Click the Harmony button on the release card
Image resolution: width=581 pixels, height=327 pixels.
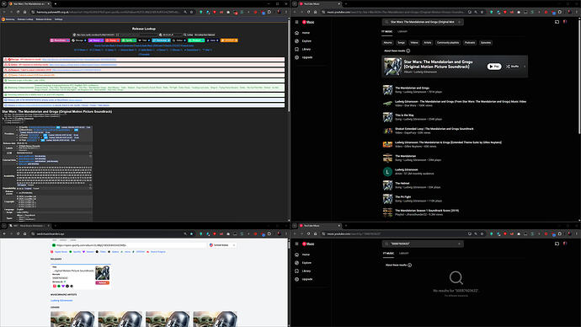tap(102, 282)
